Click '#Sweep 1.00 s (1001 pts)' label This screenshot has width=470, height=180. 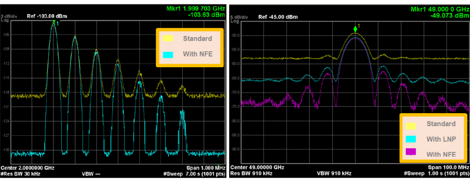436,173
